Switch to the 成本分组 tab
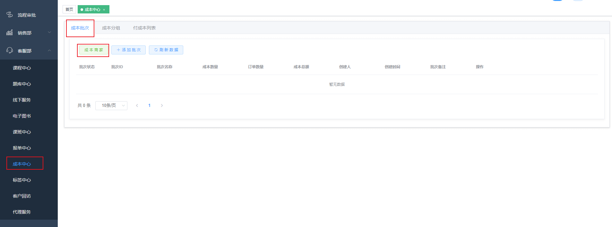This screenshot has width=612, height=227. click(x=111, y=28)
